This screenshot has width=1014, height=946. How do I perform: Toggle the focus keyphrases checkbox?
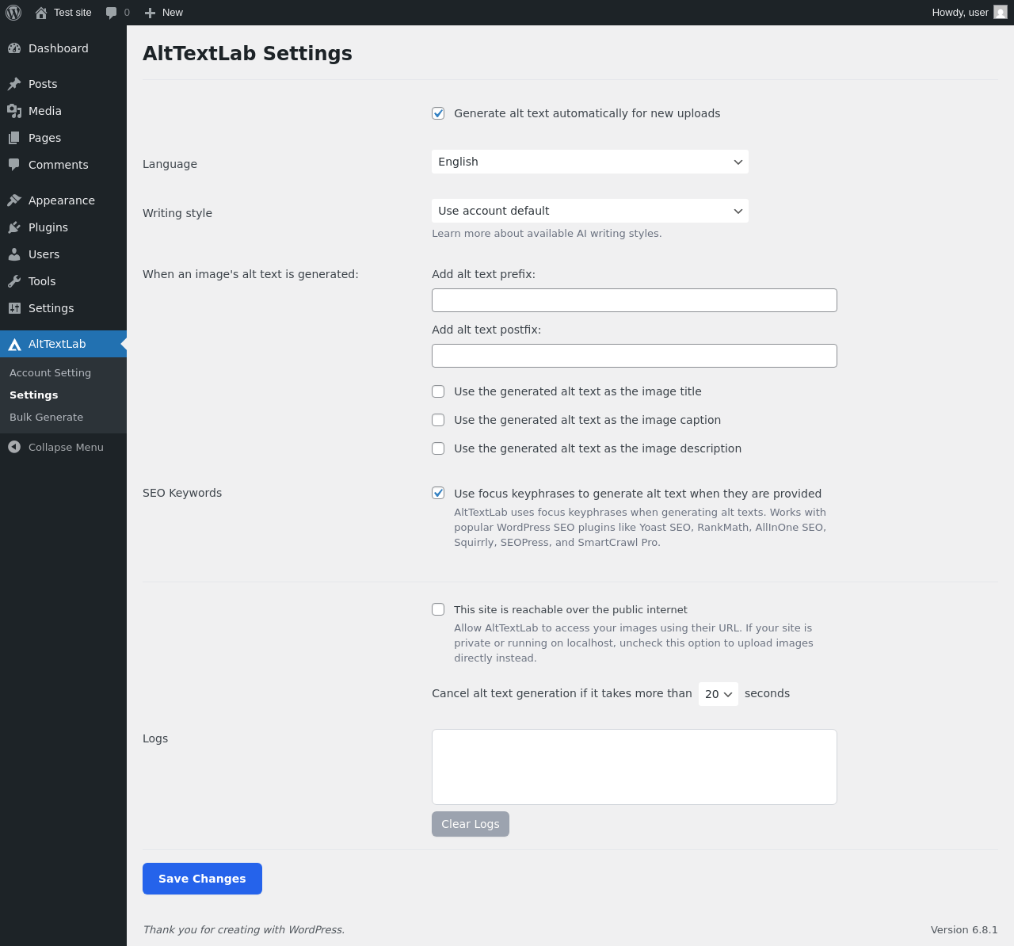click(x=438, y=493)
